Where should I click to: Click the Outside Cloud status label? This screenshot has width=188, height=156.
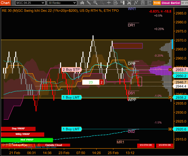pyautogui.click(x=54, y=145)
